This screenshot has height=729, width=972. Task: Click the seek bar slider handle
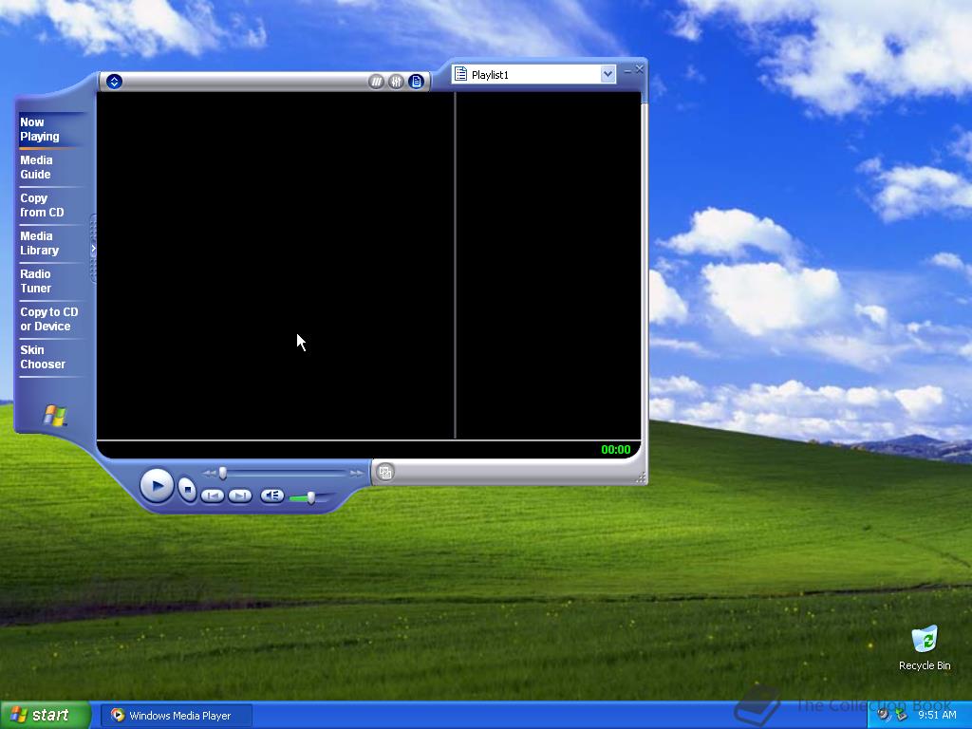[222, 473]
